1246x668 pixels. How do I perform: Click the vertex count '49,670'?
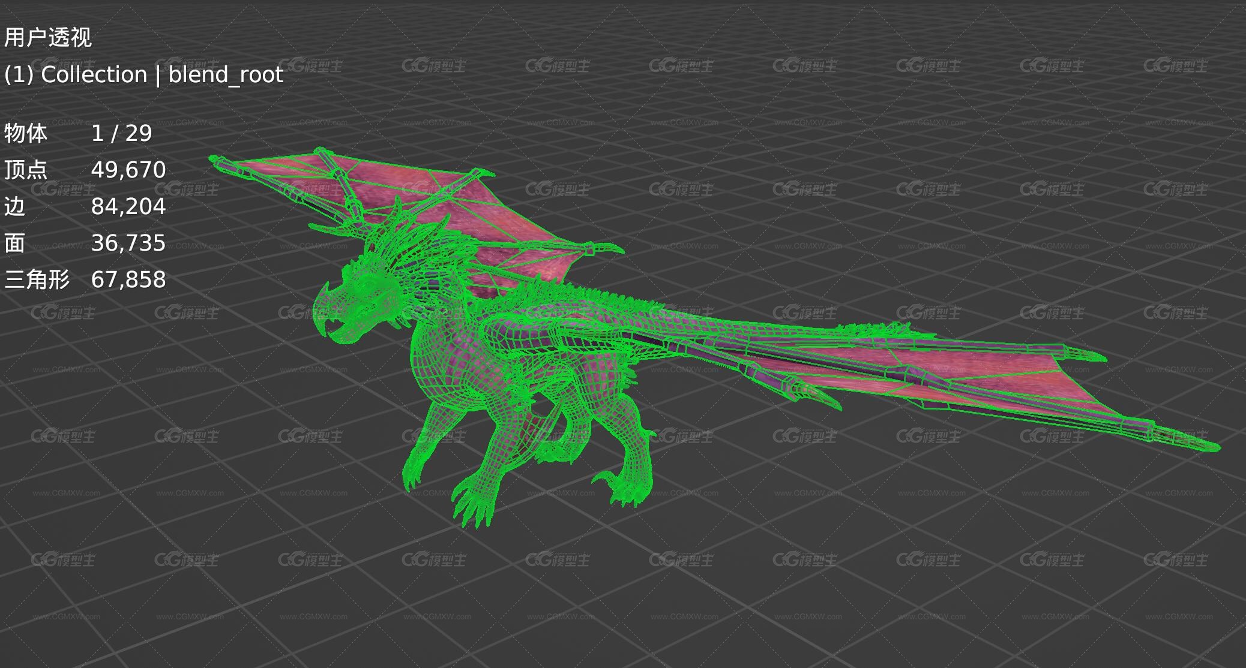click(x=128, y=170)
